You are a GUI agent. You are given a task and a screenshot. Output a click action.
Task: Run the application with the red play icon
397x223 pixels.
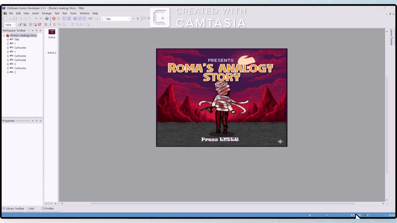54,19
